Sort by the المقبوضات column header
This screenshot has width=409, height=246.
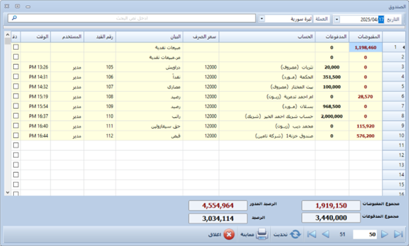pyautogui.click(x=366, y=37)
